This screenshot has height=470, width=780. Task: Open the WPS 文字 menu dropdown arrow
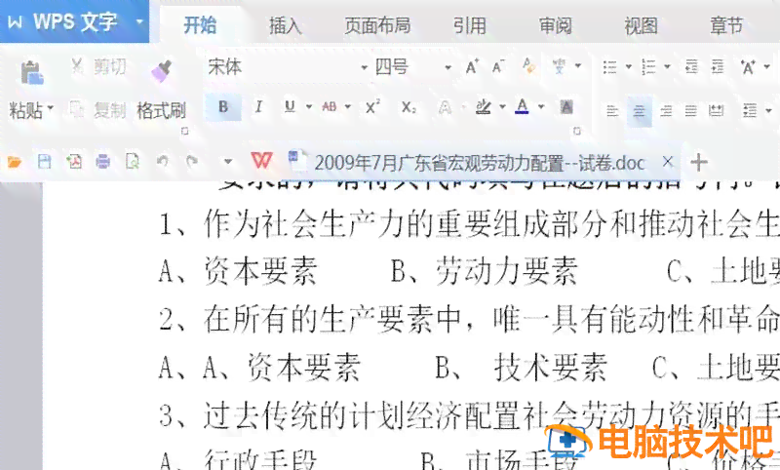click(x=139, y=21)
